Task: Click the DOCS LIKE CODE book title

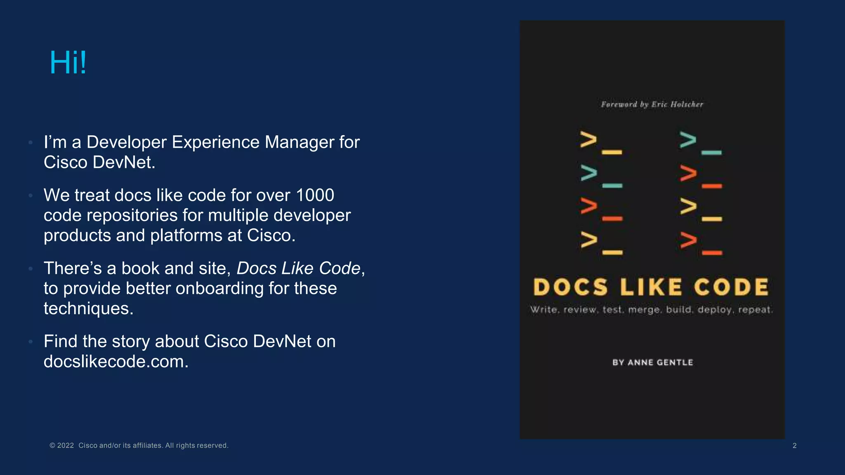Action: coord(651,287)
